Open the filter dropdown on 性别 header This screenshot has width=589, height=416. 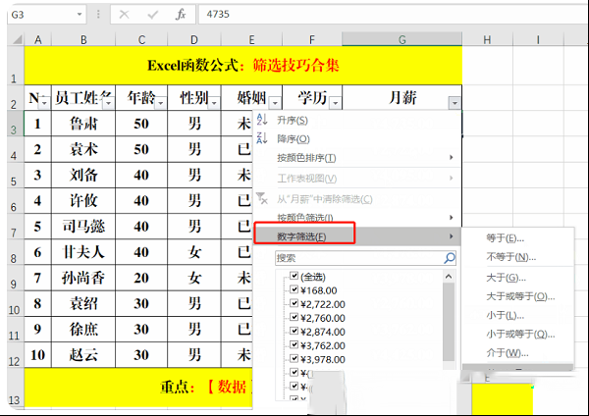(214, 102)
